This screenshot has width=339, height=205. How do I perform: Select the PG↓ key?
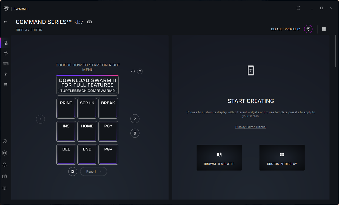(x=108, y=155)
